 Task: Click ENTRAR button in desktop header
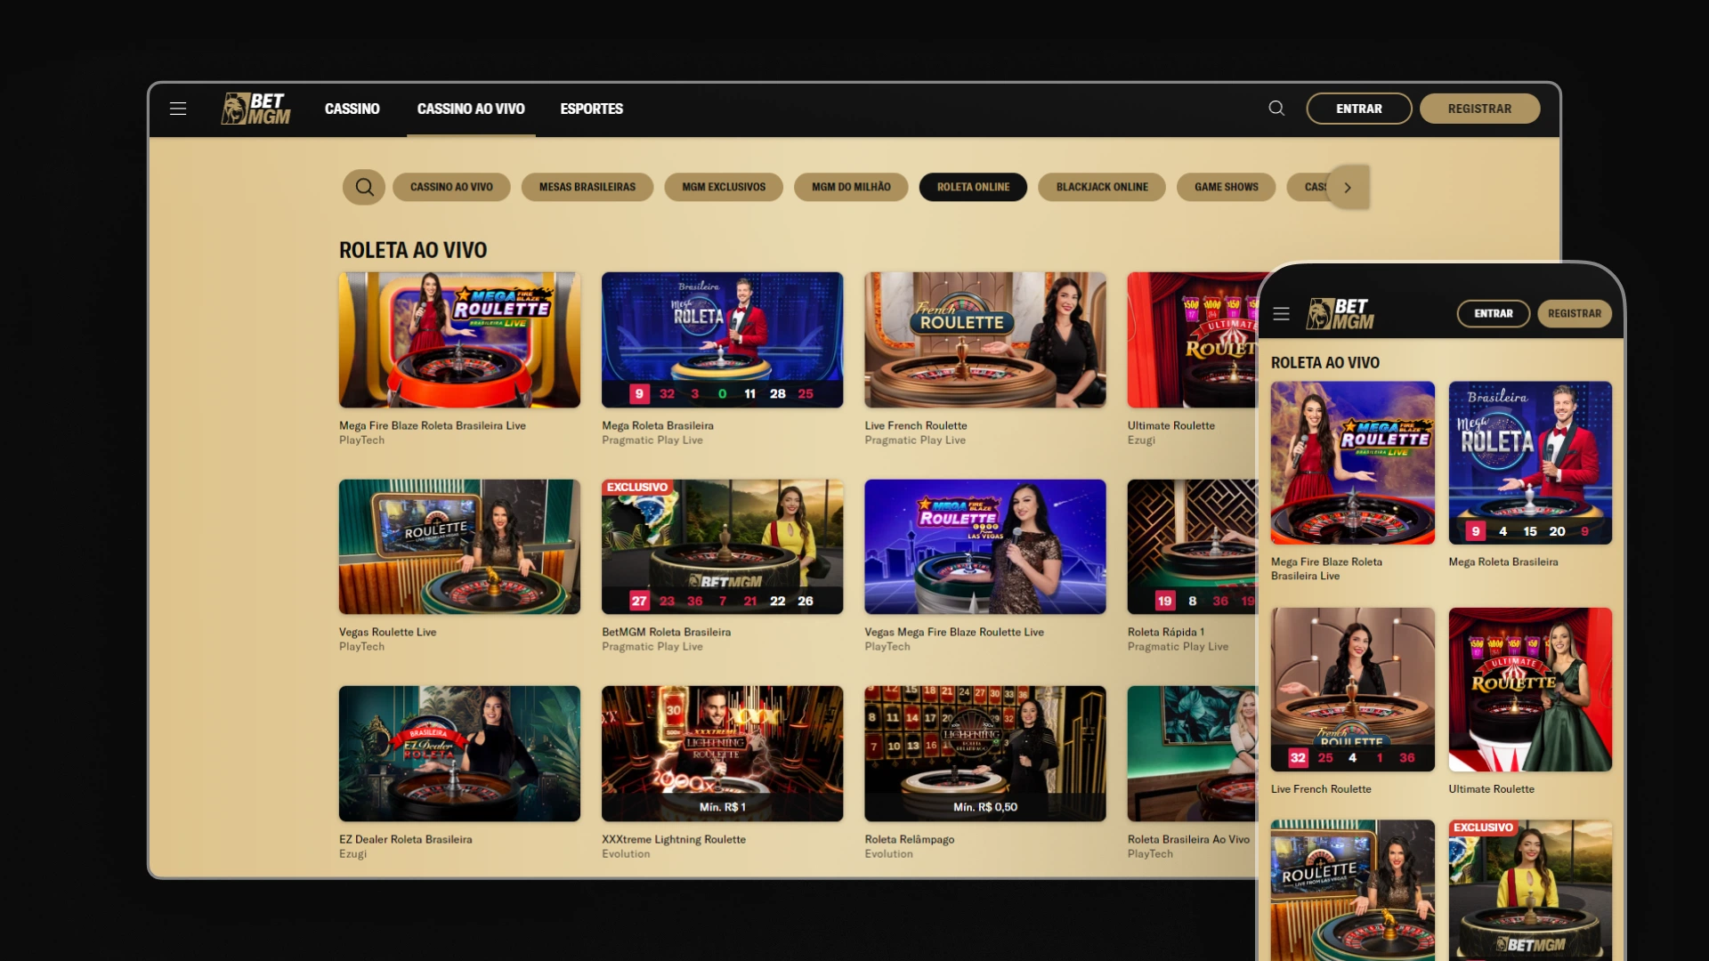click(1359, 109)
